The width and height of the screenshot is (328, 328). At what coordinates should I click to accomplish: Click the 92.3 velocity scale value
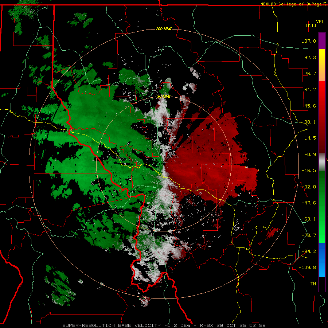310,57
